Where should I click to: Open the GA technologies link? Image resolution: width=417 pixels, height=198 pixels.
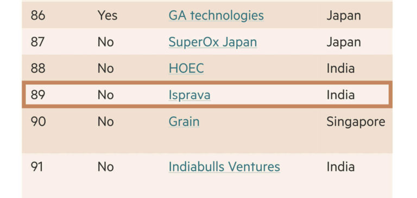click(x=216, y=15)
